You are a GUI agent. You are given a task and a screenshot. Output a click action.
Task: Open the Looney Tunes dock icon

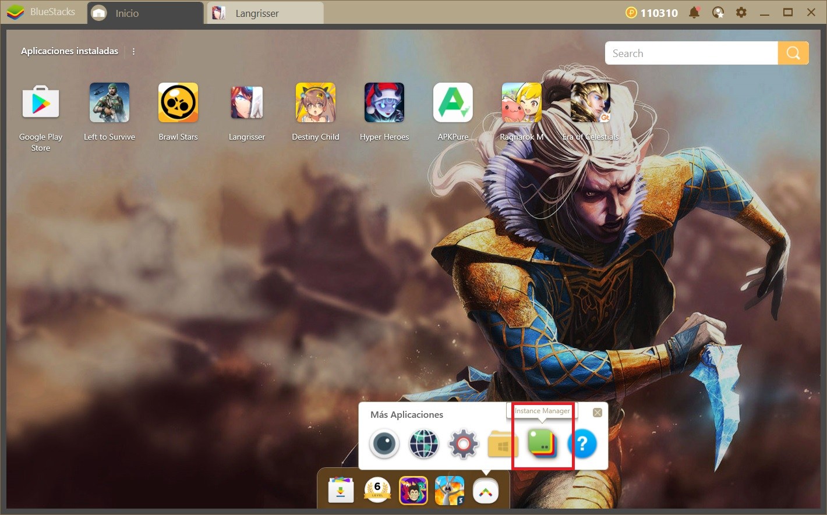click(x=450, y=491)
